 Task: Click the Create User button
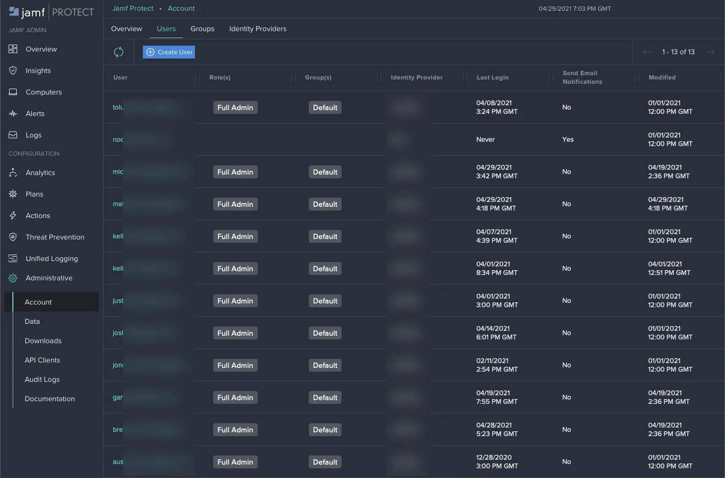169,52
